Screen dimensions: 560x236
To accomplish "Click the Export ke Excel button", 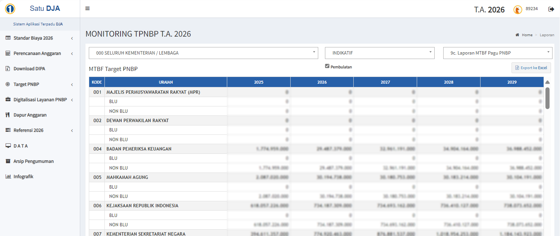I will 531,68.
